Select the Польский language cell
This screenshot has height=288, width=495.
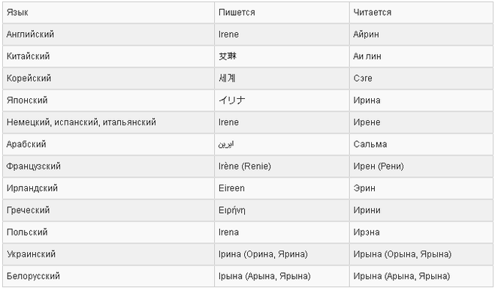109,232
